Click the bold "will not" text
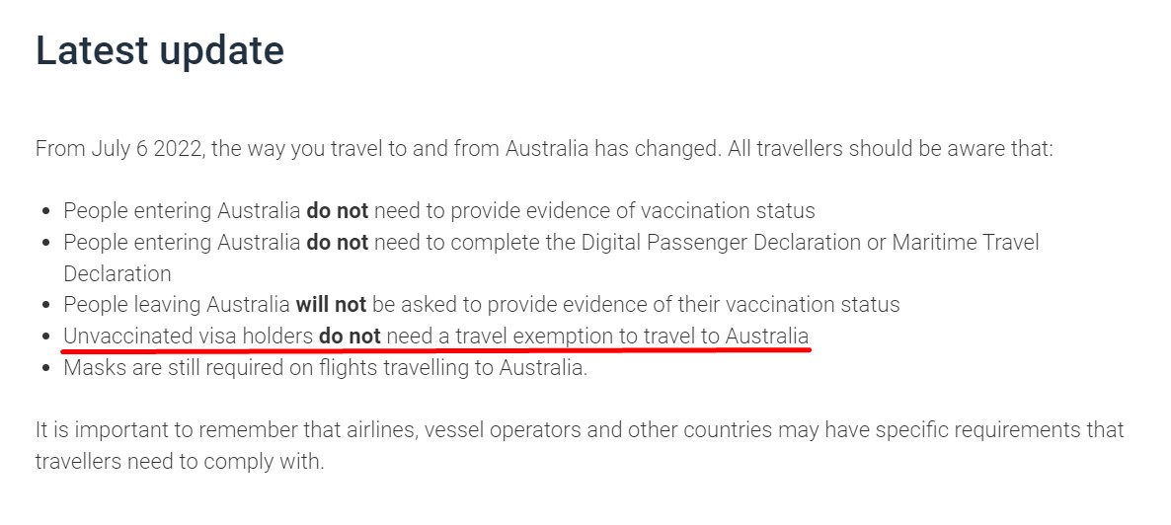 [x=331, y=305]
